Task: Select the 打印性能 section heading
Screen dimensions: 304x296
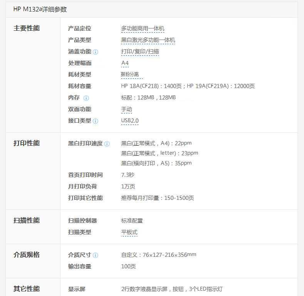Action: point(27,143)
